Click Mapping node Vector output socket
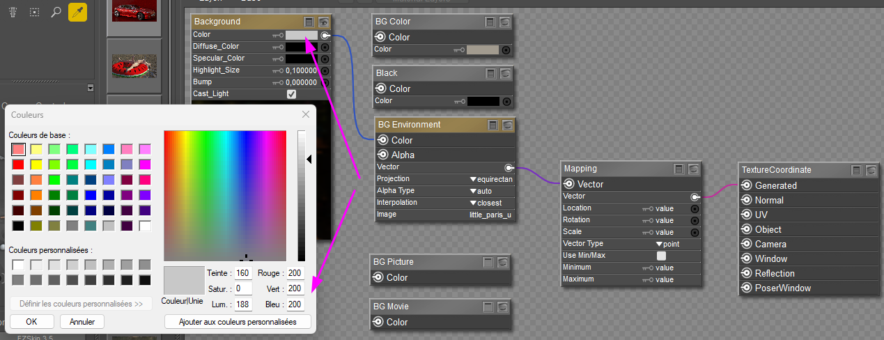 coord(569,184)
